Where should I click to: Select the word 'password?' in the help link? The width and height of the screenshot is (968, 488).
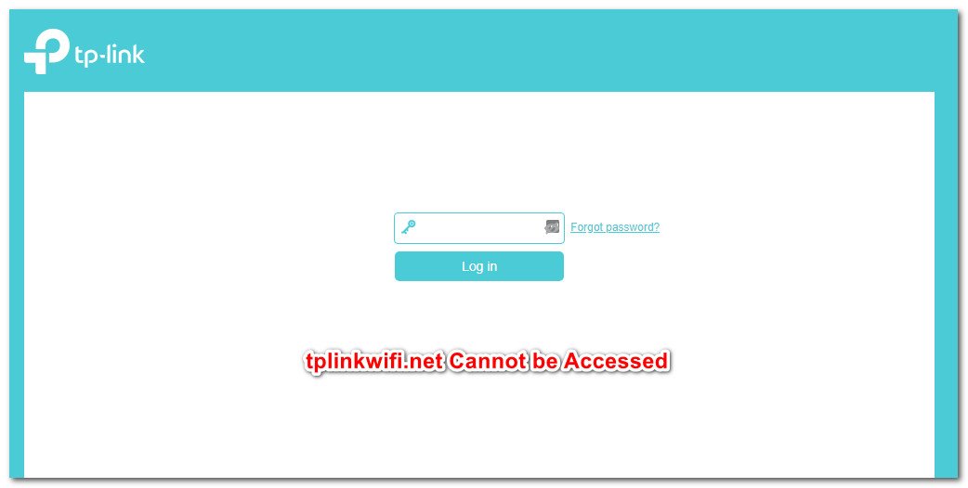pyautogui.click(x=632, y=227)
